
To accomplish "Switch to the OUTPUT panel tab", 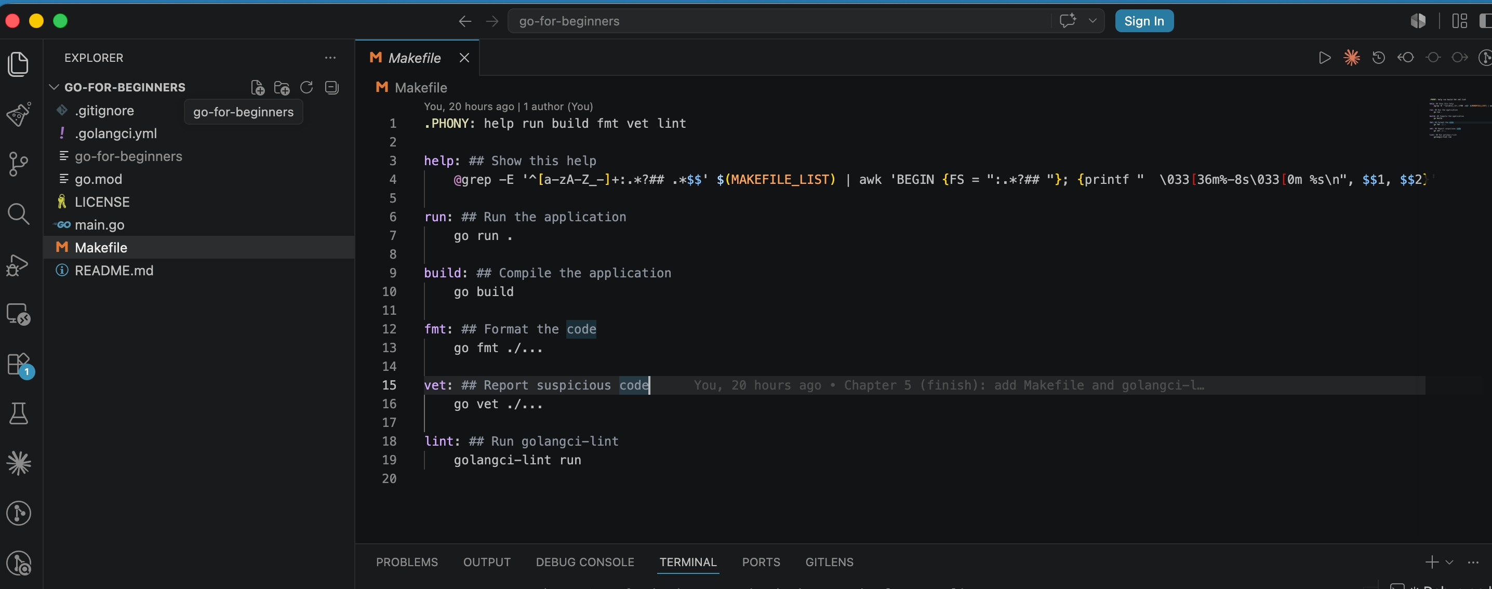I will (x=487, y=563).
